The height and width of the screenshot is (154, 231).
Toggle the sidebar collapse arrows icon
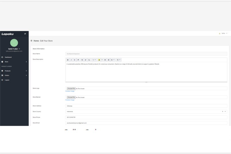coord(25,34)
